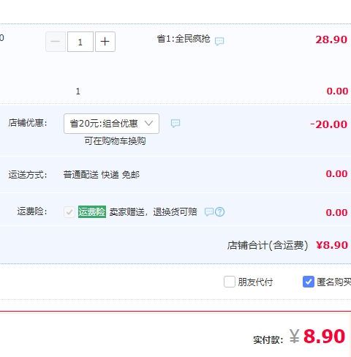The width and height of the screenshot is (351, 357).
Task: Click the 实付款 total ¥8.90 amount
Action: [317, 337]
